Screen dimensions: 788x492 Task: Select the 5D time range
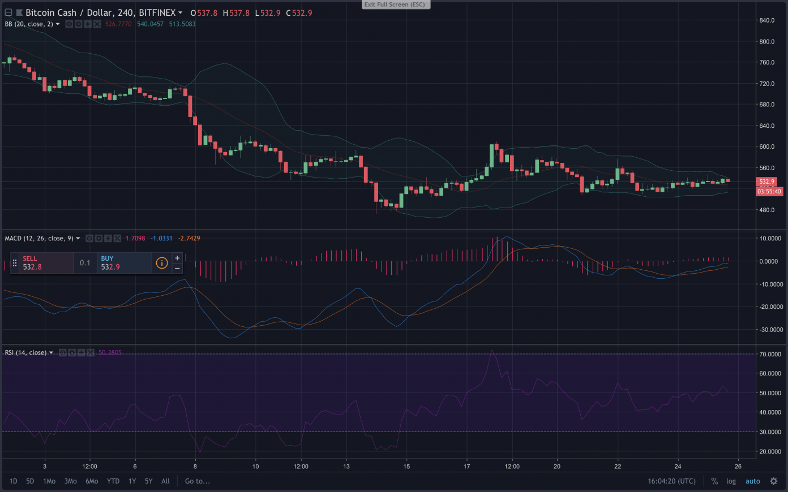30,481
